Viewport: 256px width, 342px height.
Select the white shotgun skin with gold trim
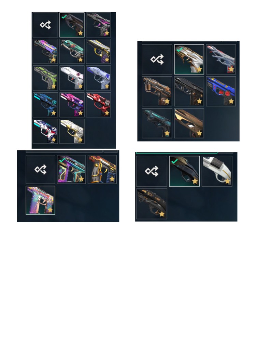click(x=217, y=171)
